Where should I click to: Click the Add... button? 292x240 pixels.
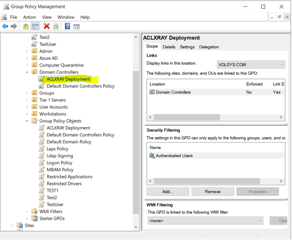click(x=167, y=191)
